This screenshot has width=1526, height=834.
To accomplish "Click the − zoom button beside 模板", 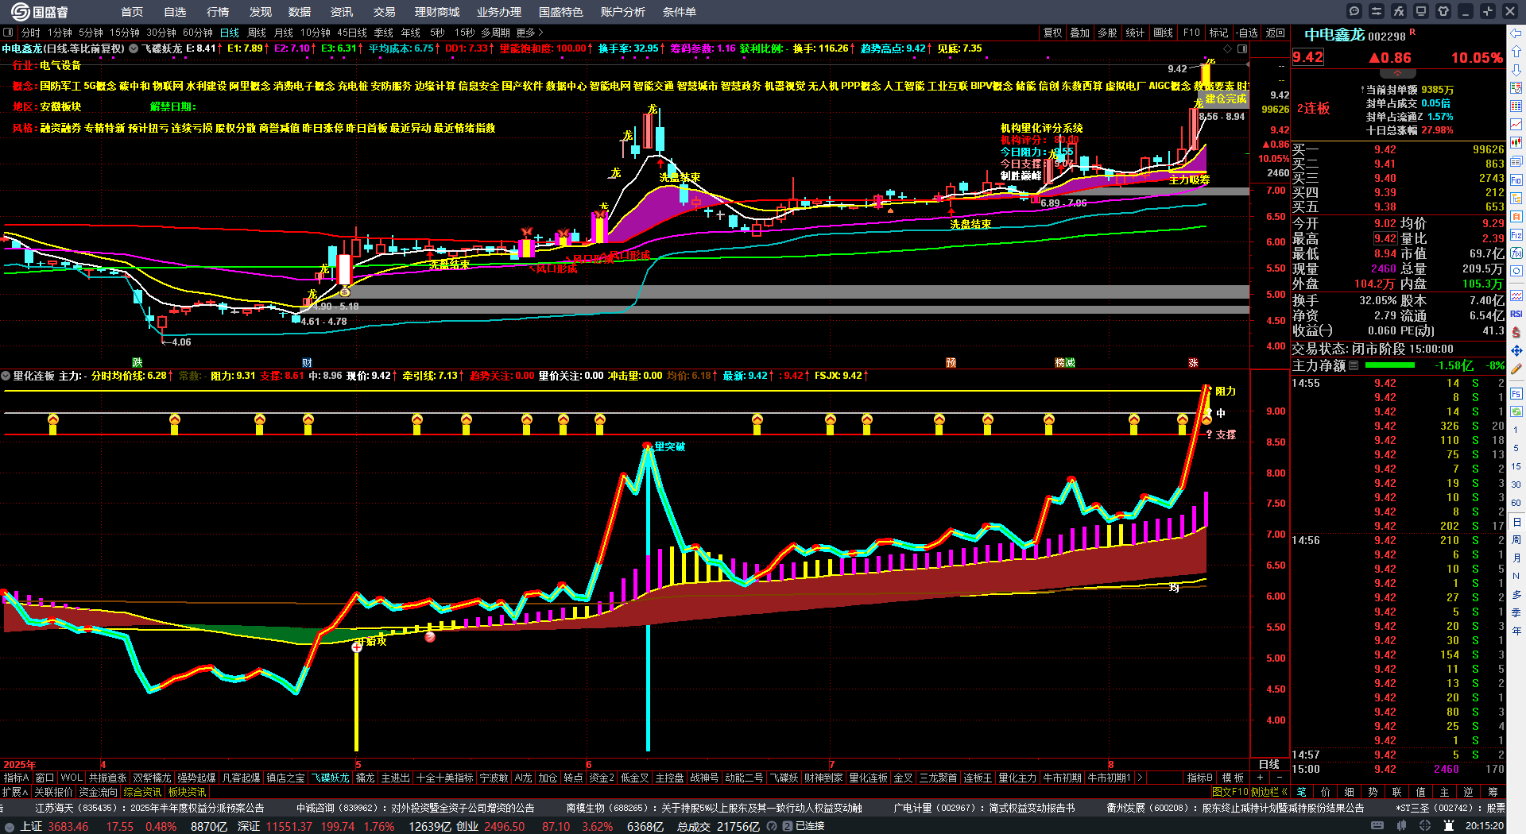I will pyautogui.click(x=1280, y=778).
